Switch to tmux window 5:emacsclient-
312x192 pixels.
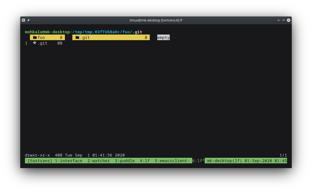coord(172,161)
